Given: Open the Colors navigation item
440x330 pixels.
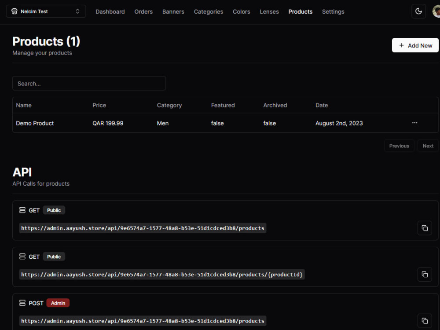Looking at the screenshot, I should tap(241, 11).
